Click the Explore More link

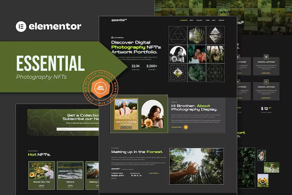(177, 127)
